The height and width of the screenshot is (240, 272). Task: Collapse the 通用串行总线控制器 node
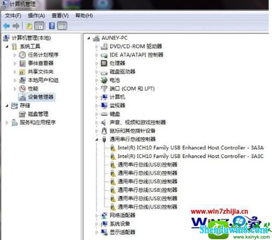click(97, 140)
